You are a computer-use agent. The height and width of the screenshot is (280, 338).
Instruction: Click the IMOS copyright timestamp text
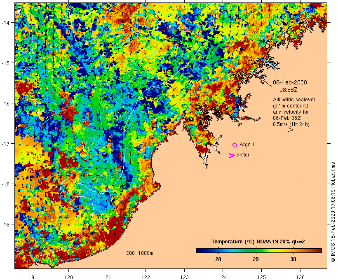[x=333, y=212]
